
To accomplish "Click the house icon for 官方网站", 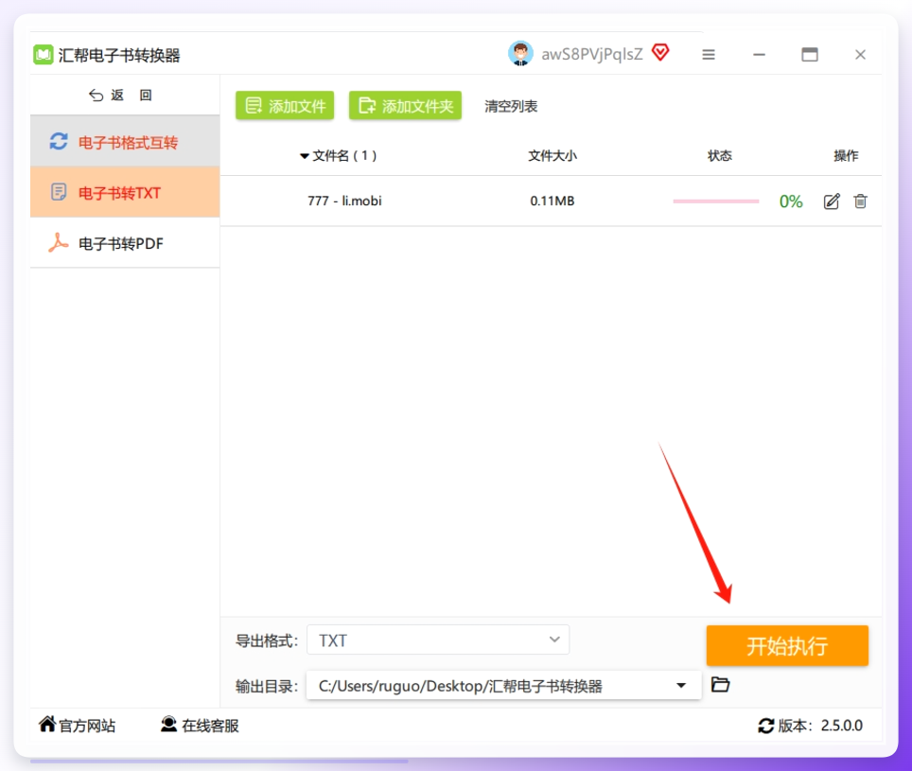I will tap(47, 724).
